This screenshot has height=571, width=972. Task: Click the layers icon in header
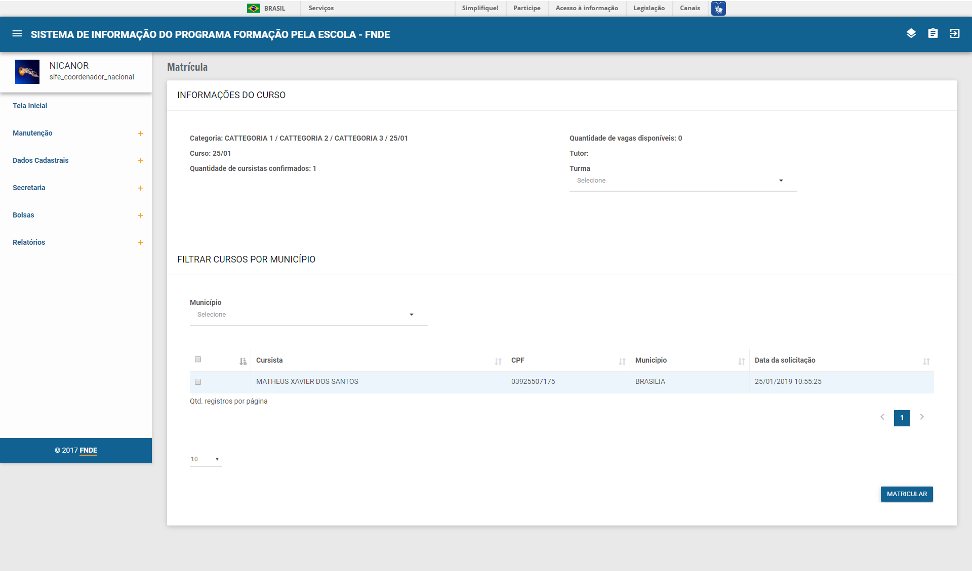click(x=911, y=33)
